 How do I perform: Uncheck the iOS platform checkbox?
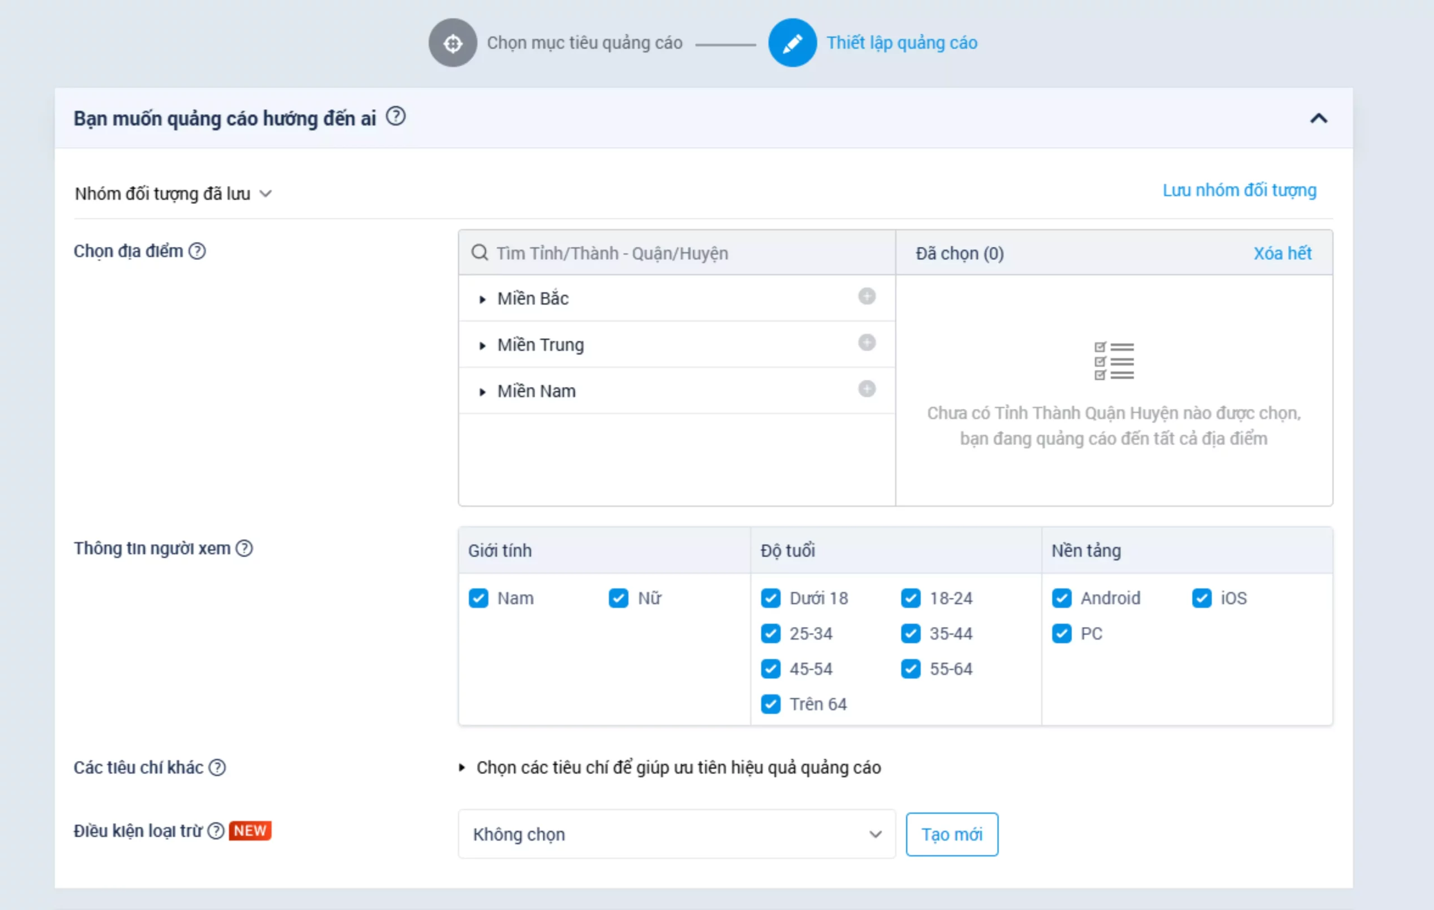click(x=1201, y=598)
